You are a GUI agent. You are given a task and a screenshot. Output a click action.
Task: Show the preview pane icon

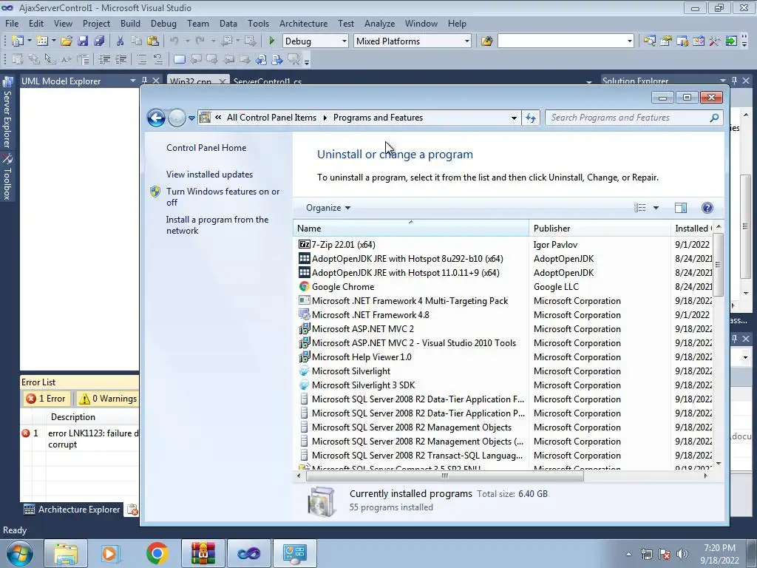[681, 208]
